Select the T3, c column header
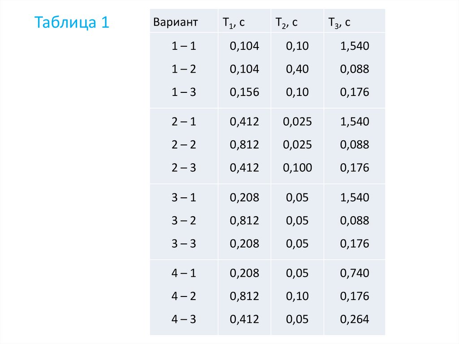 [x=339, y=23]
